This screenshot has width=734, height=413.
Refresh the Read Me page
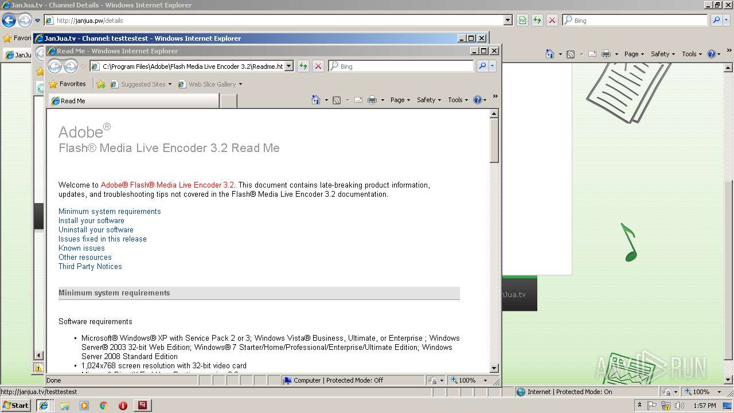303,66
